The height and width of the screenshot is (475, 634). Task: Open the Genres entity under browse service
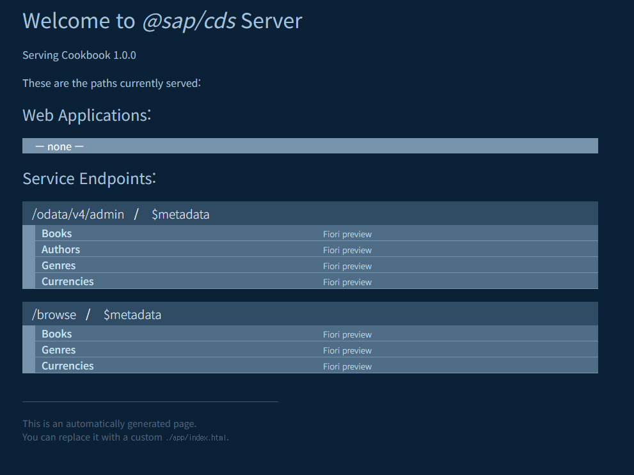(x=59, y=350)
